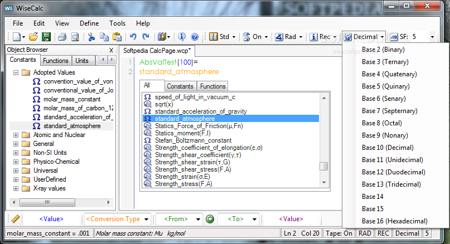
Task: Undo the last action
Action: click(133, 37)
